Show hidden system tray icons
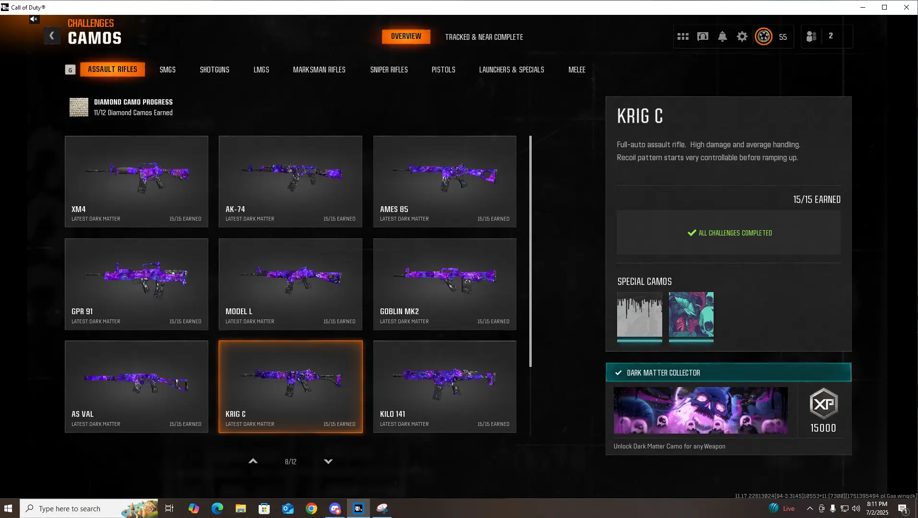Image resolution: width=918 pixels, height=518 pixels. pyautogui.click(x=810, y=508)
